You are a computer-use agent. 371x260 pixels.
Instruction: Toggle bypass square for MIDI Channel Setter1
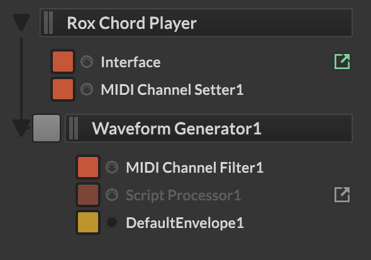pos(63,89)
